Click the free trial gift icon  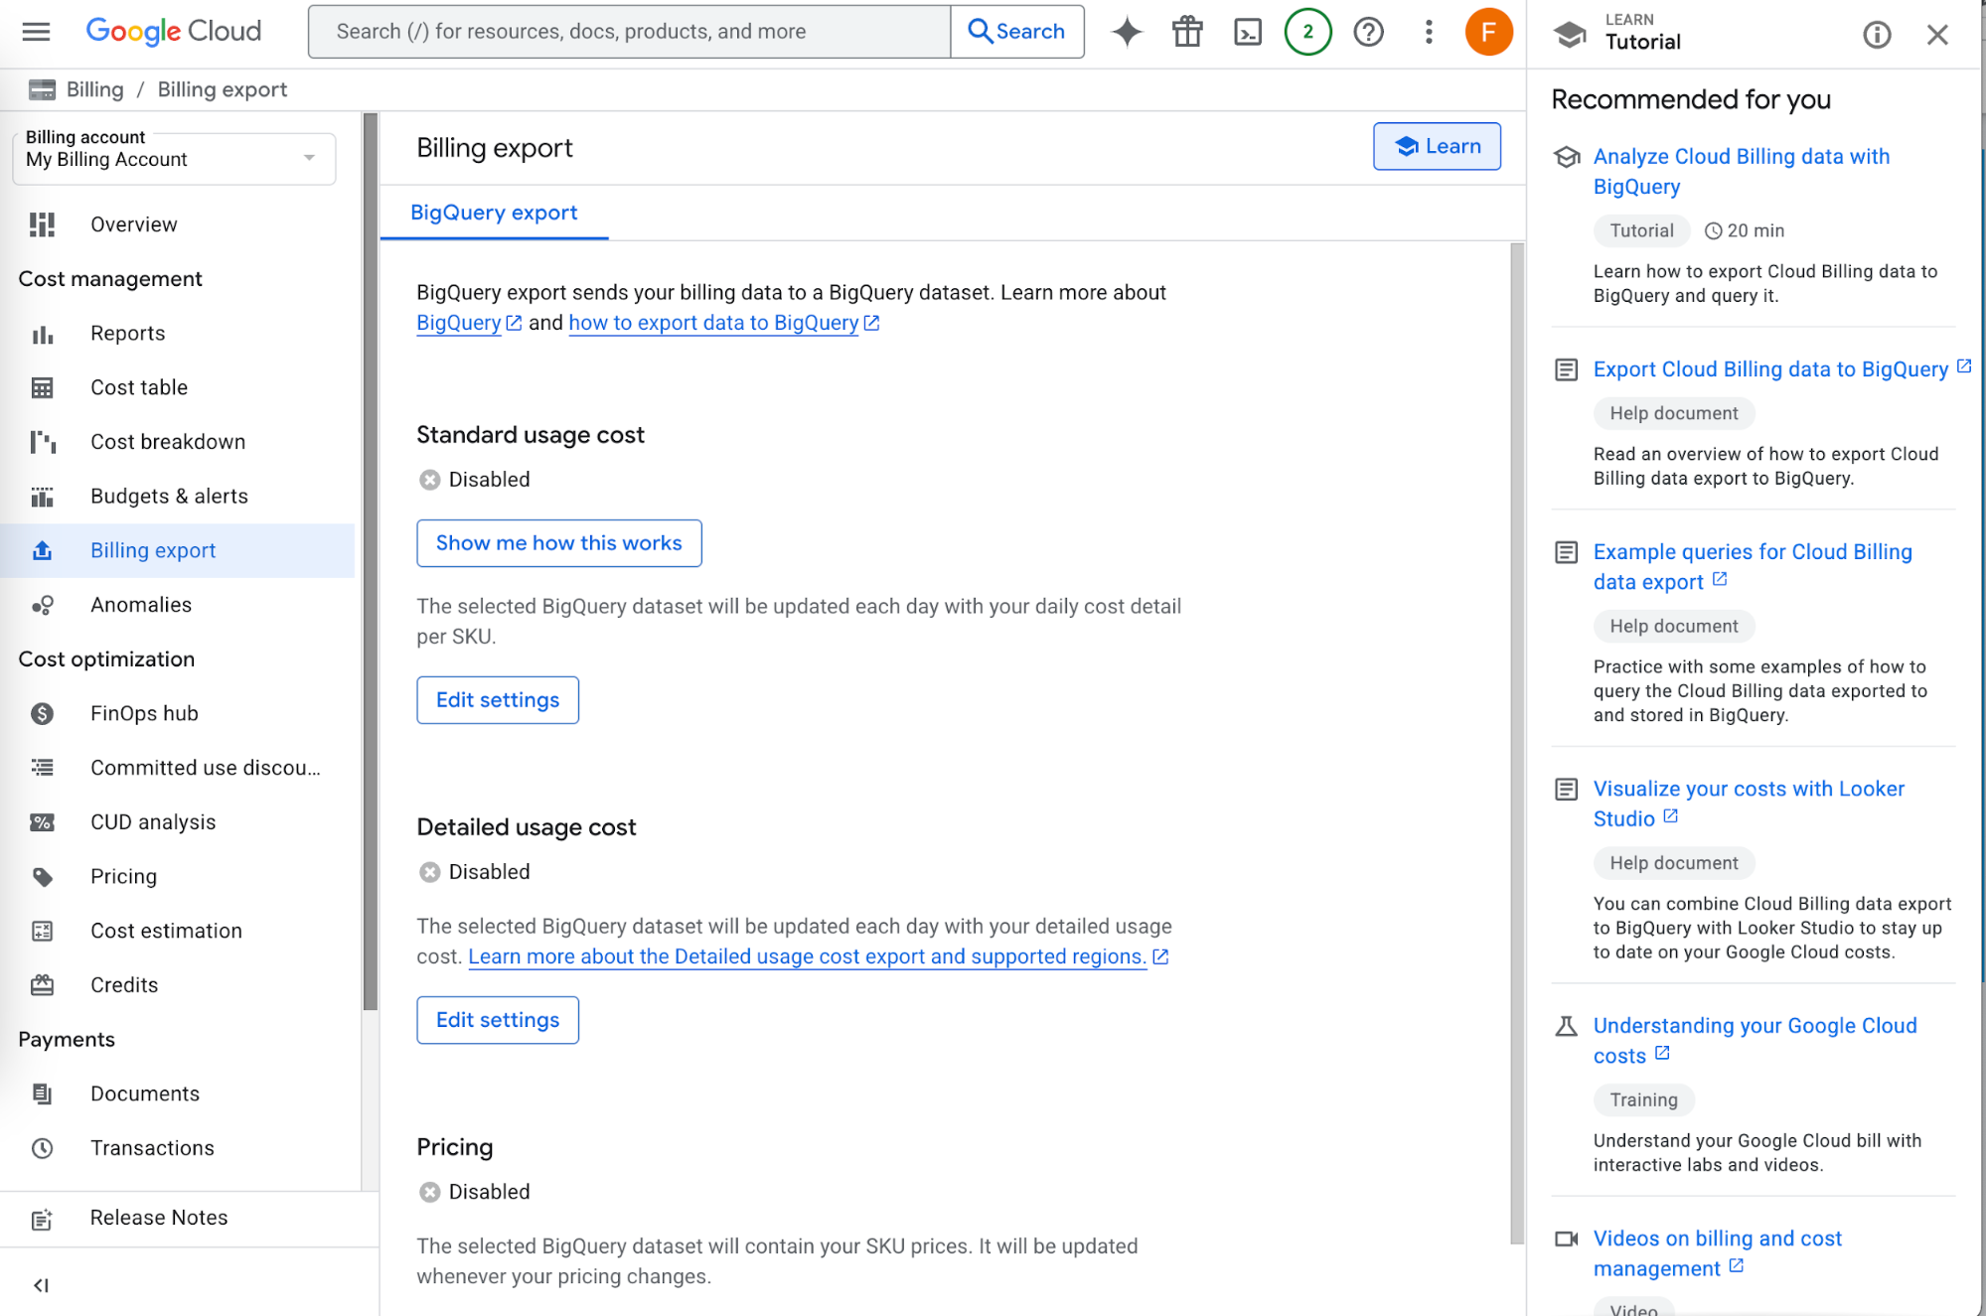[1187, 32]
